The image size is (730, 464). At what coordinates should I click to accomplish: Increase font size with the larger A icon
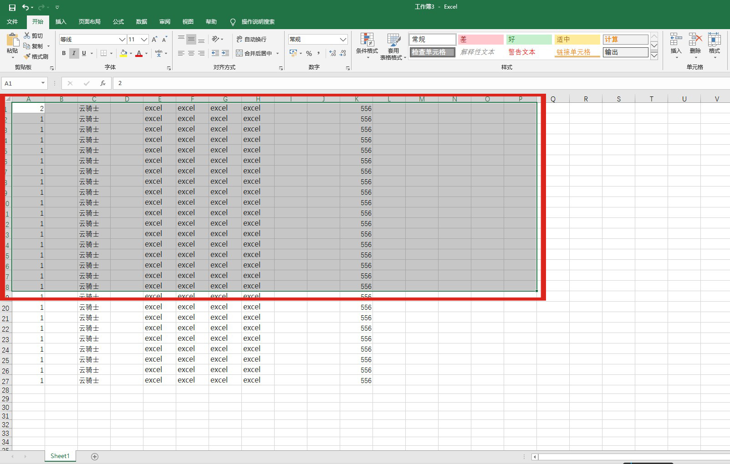[x=154, y=40]
